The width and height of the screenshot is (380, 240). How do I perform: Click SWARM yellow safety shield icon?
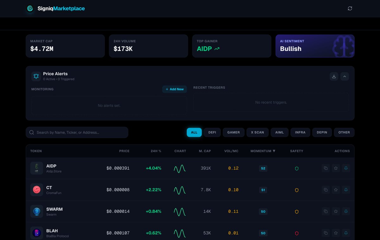[297, 212]
